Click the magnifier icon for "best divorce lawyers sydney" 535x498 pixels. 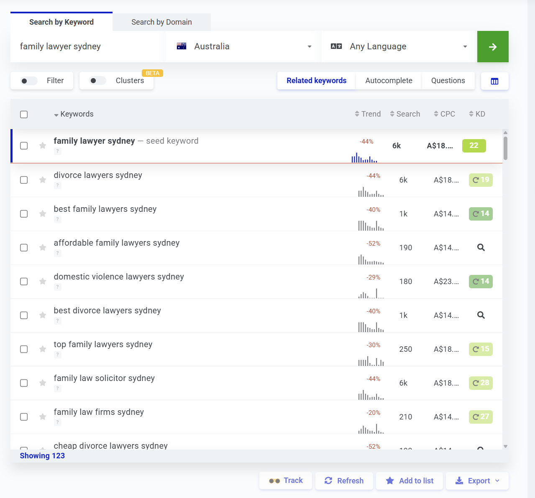(480, 315)
